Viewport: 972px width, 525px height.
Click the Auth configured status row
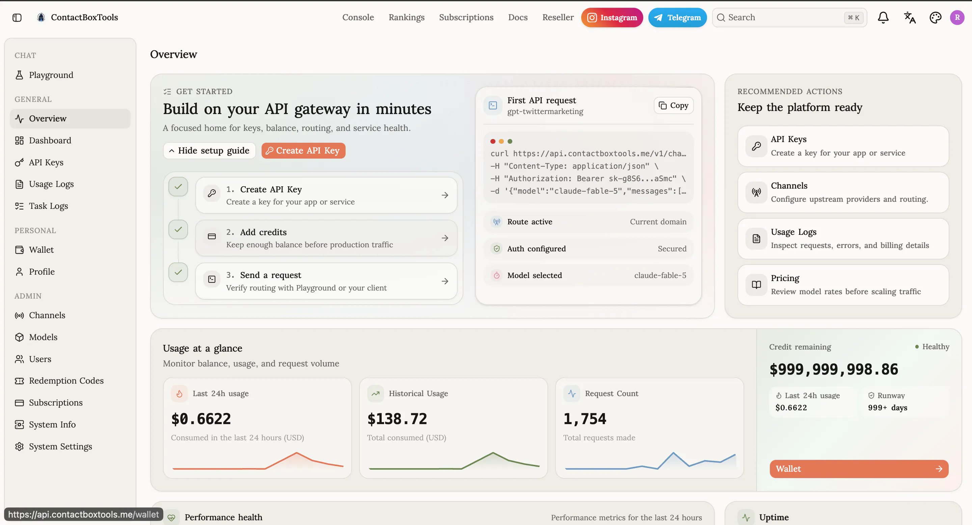tap(588, 249)
